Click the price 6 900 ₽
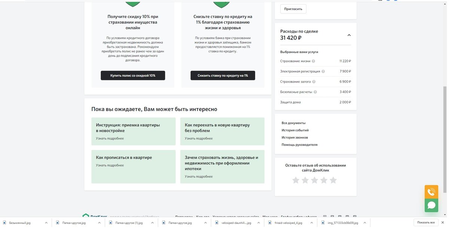 (345, 81)
